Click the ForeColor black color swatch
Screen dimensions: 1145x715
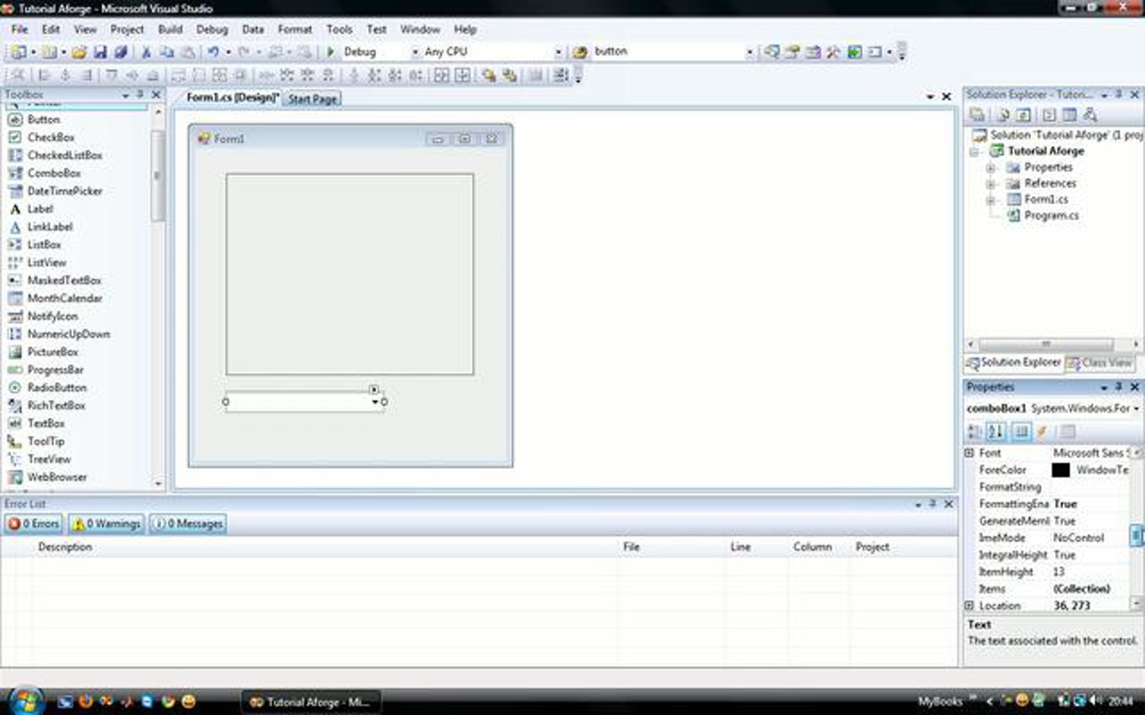click(x=1061, y=470)
